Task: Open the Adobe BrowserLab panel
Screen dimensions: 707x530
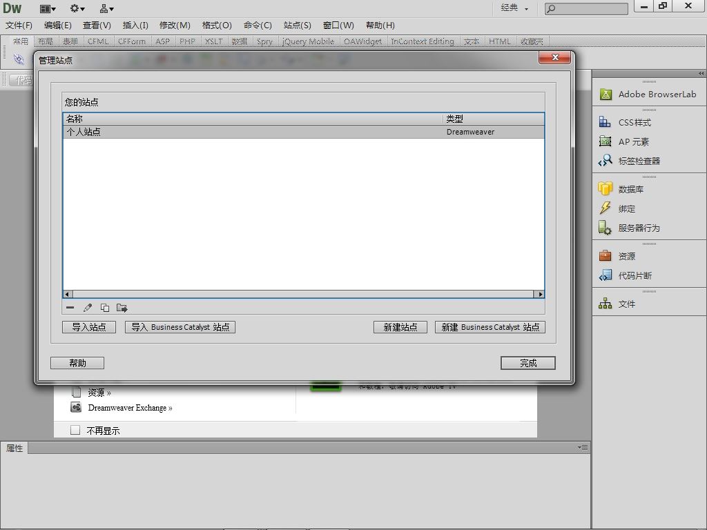Action: 649,94
